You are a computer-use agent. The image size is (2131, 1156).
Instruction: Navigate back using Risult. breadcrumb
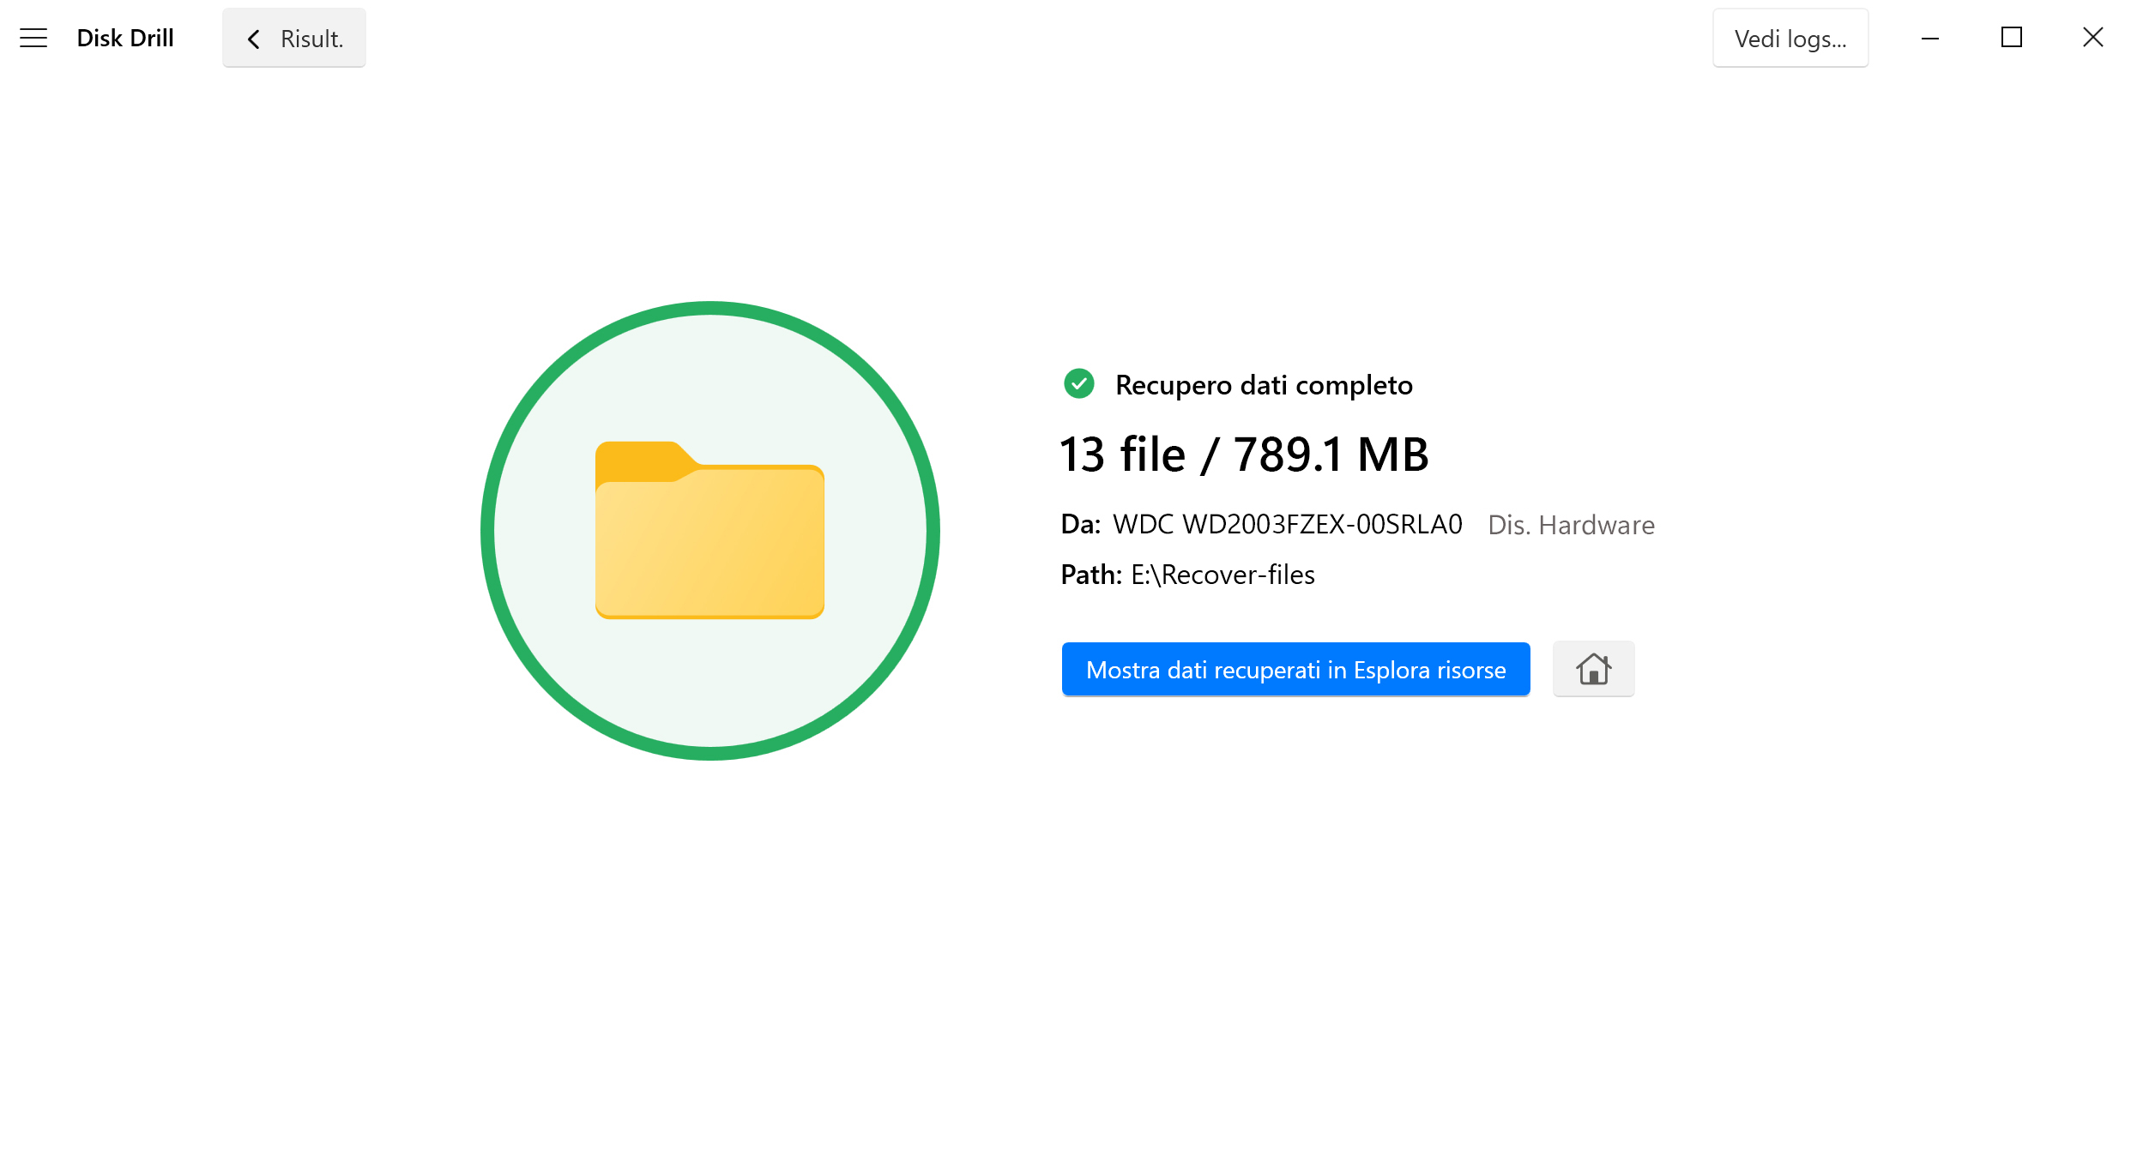pyautogui.click(x=292, y=39)
